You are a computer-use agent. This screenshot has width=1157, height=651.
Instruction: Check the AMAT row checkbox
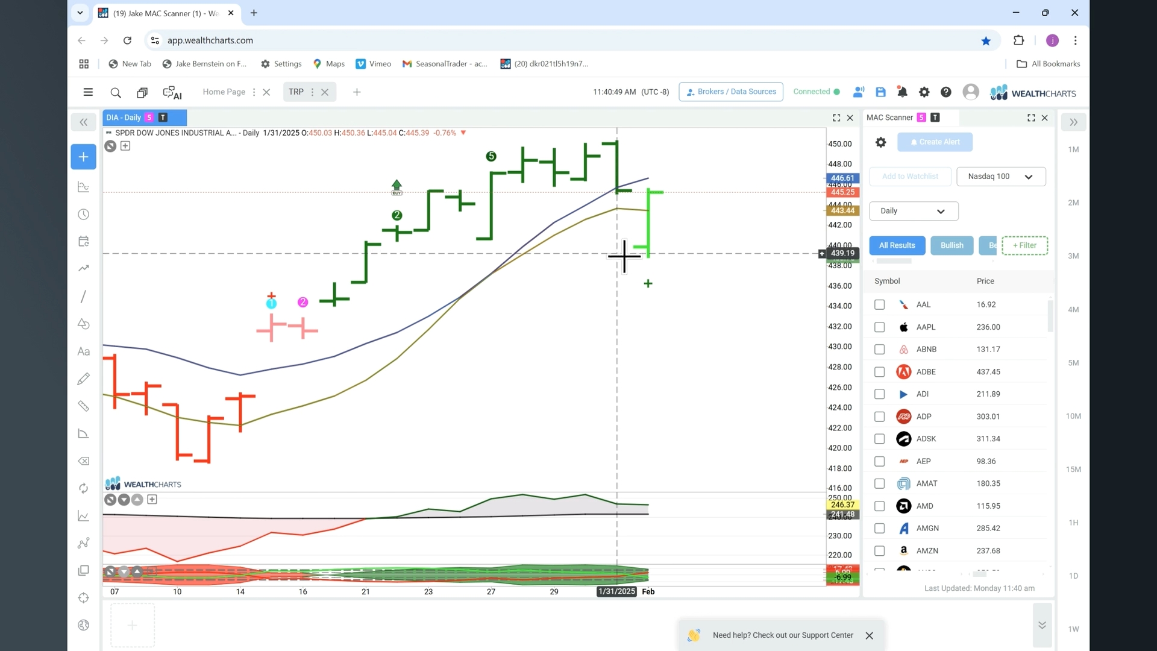880,483
